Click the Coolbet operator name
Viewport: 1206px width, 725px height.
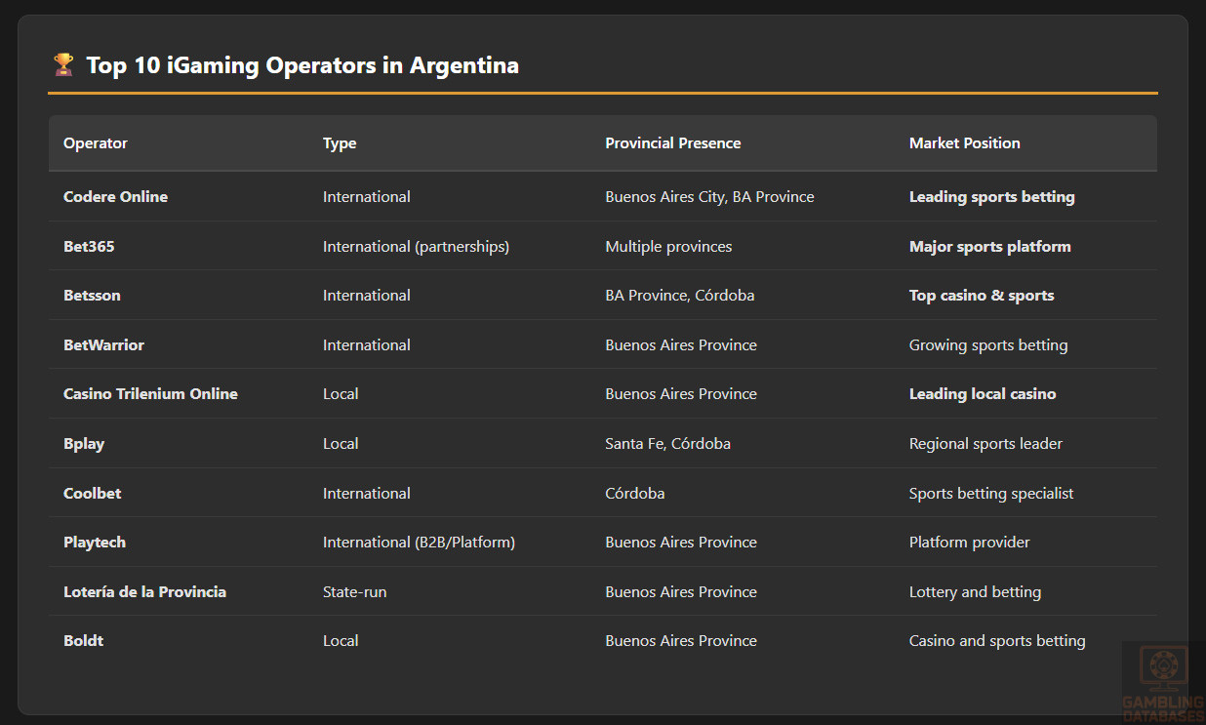[93, 494]
